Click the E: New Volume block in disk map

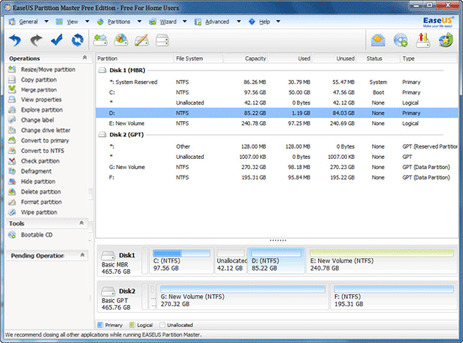[x=381, y=261]
